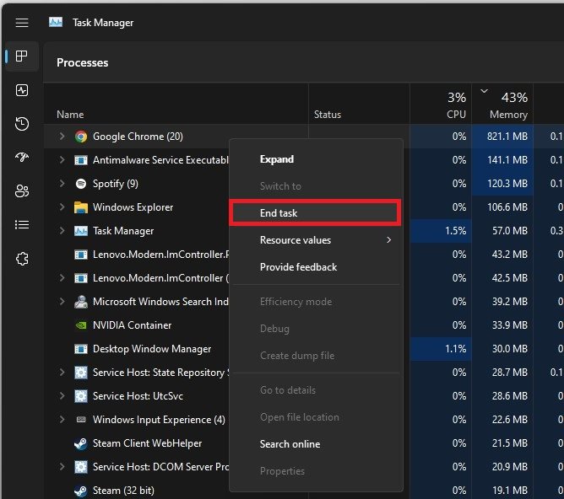Expand the Windows Explorer process
This screenshot has height=499, width=564.
(62, 207)
